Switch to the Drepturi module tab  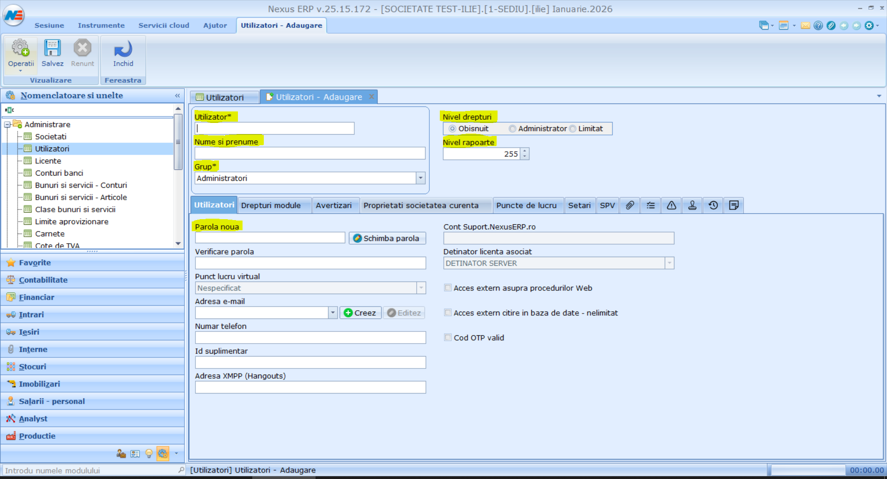click(x=271, y=206)
